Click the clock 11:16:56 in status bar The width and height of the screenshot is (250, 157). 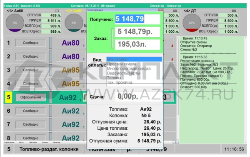pos(234,149)
